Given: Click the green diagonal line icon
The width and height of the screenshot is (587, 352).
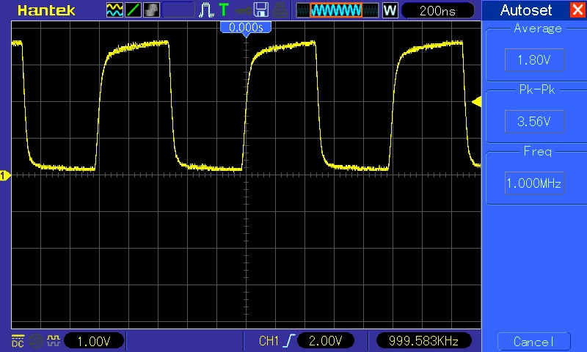Looking at the screenshot, I should (134, 10).
